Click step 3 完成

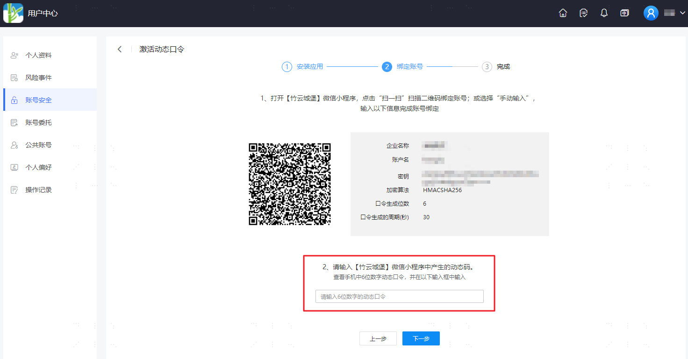point(496,67)
